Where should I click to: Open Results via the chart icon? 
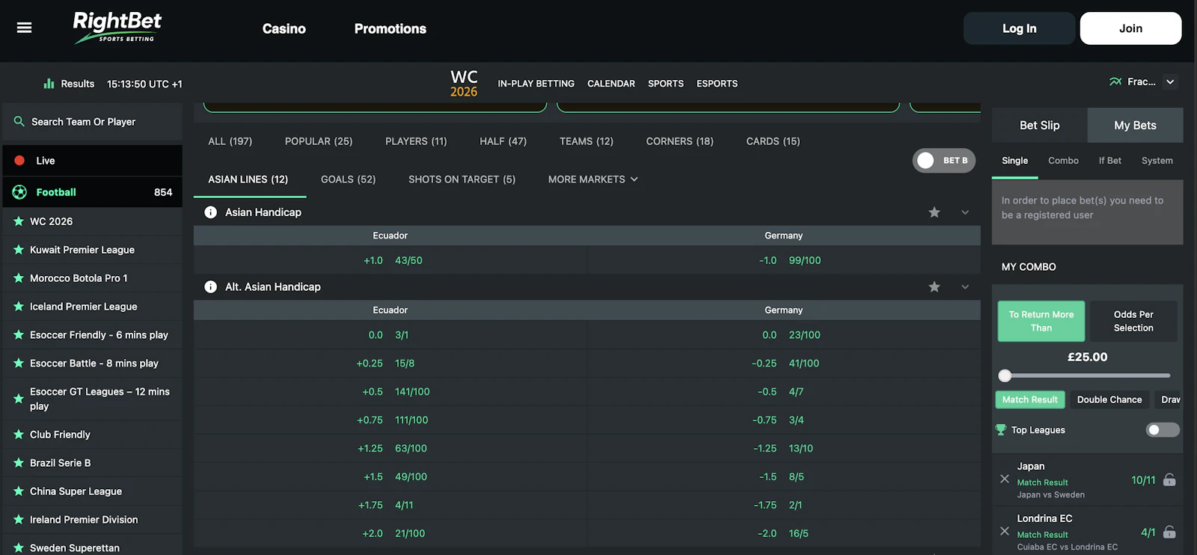tap(49, 84)
